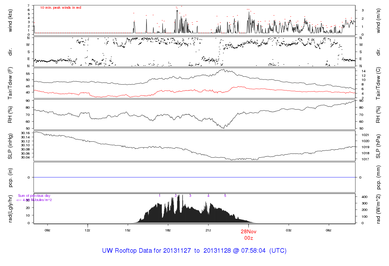Click the '18z' time axis label

click(x=168, y=230)
